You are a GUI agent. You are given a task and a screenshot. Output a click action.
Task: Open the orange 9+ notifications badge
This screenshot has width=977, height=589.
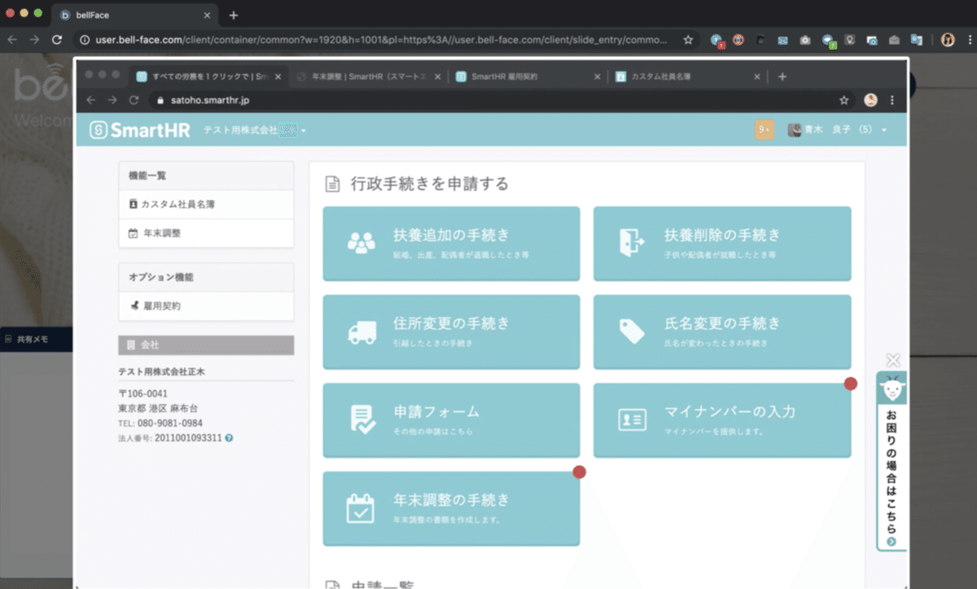coord(764,129)
